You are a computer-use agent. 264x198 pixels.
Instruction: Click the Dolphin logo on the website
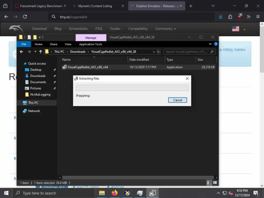click(16, 28)
